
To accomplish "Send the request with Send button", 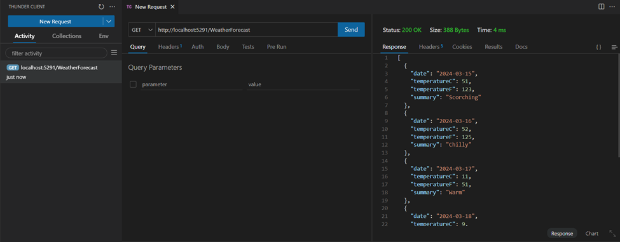I will [x=351, y=30].
